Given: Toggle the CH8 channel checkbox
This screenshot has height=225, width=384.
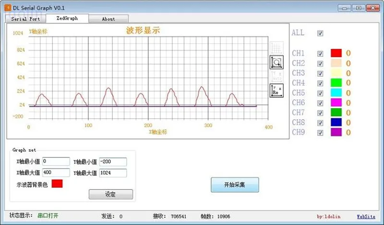Looking at the screenshot, I should tap(320, 123).
